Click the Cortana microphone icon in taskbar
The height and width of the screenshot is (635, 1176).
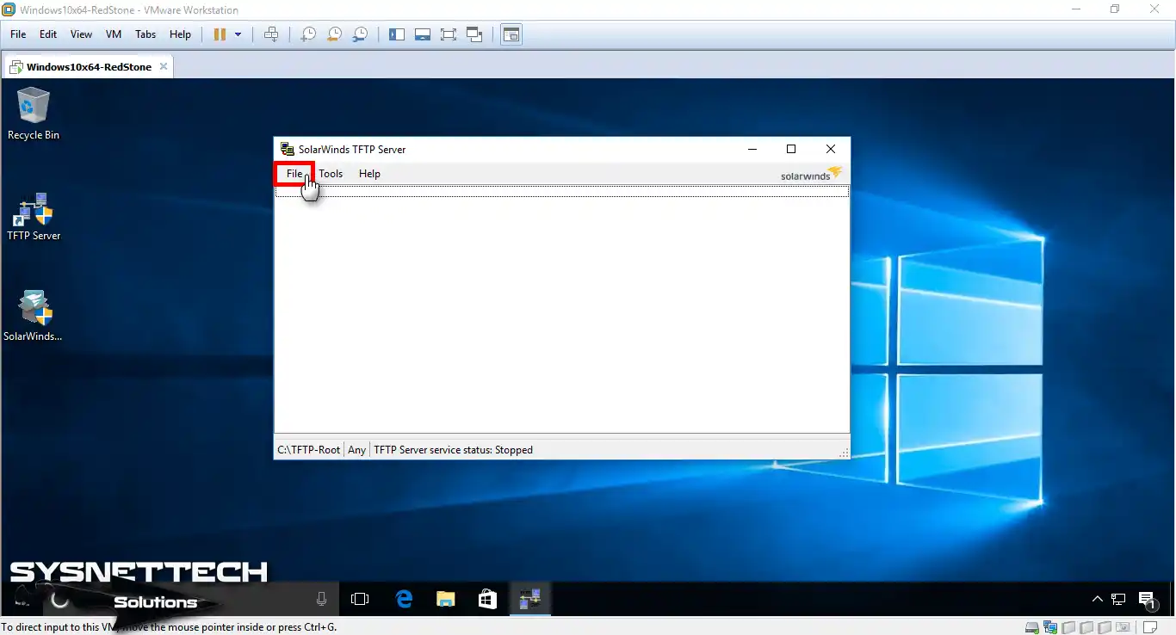[x=322, y=599]
